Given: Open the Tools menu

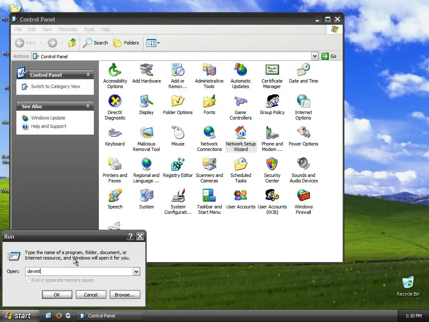Looking at the screenshot, I should coord(89,29).
